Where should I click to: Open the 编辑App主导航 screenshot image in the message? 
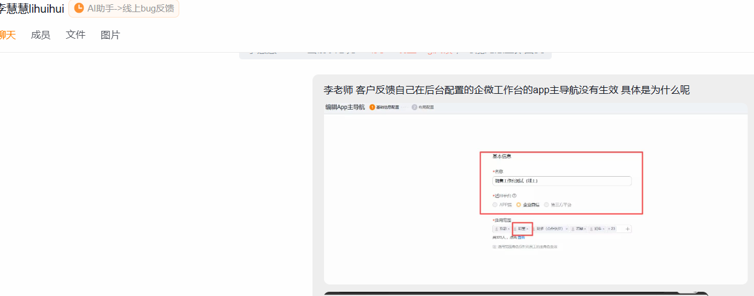point(535,193)
